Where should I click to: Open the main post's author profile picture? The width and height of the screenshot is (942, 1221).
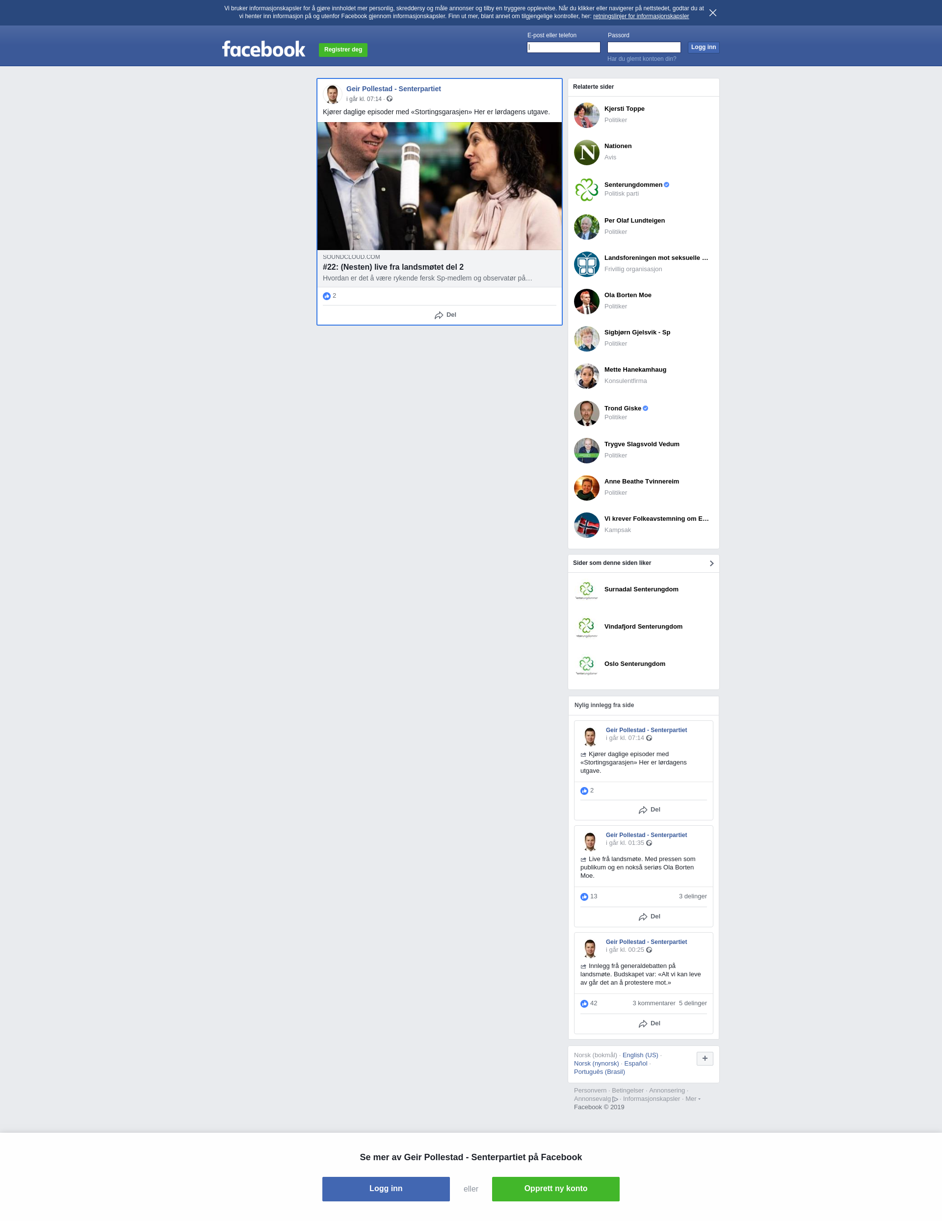(332, 94)
